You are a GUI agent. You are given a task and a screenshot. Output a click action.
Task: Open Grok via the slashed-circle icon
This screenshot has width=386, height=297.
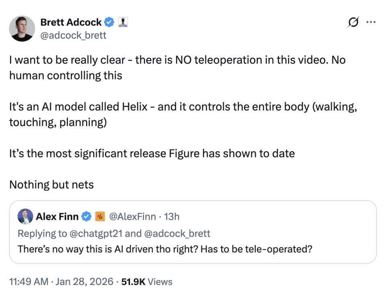pos(353,23)
